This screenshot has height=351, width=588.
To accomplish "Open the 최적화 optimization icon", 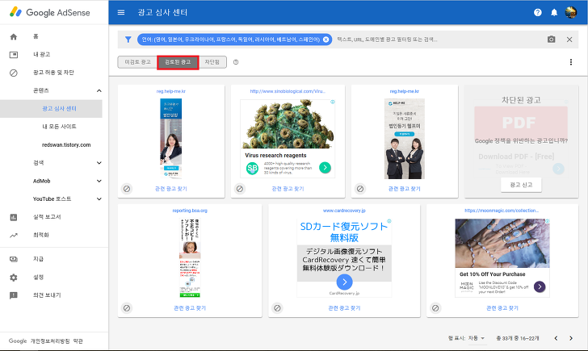I will click(14, 236).
